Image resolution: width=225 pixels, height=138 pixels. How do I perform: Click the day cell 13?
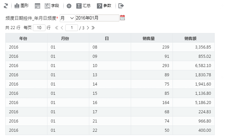coord(110,75)
